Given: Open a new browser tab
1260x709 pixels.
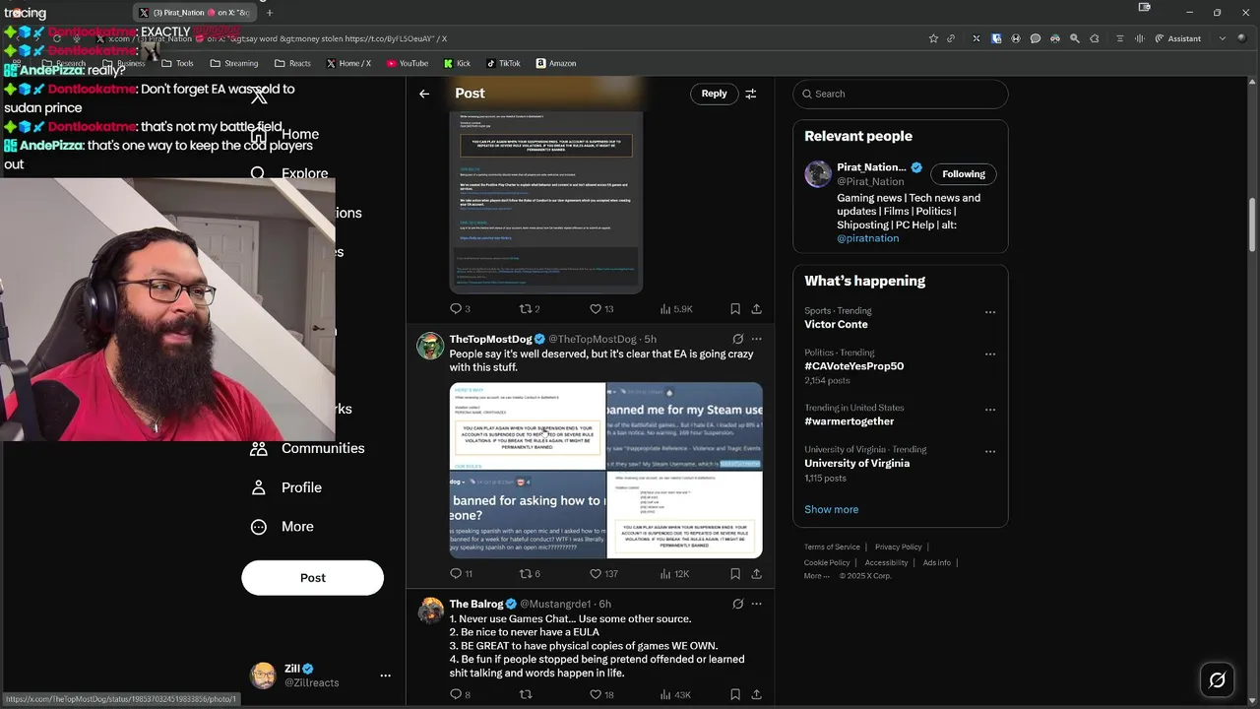Looking at the screenshot, I should [x=270, y=13].
